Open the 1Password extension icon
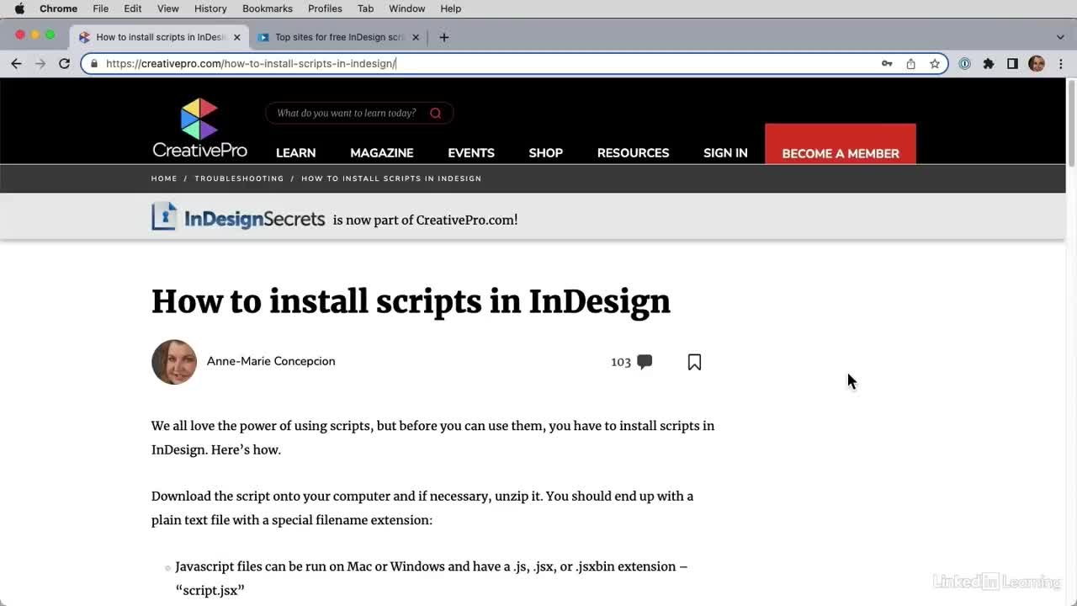1077x606 pixels. 964,63
